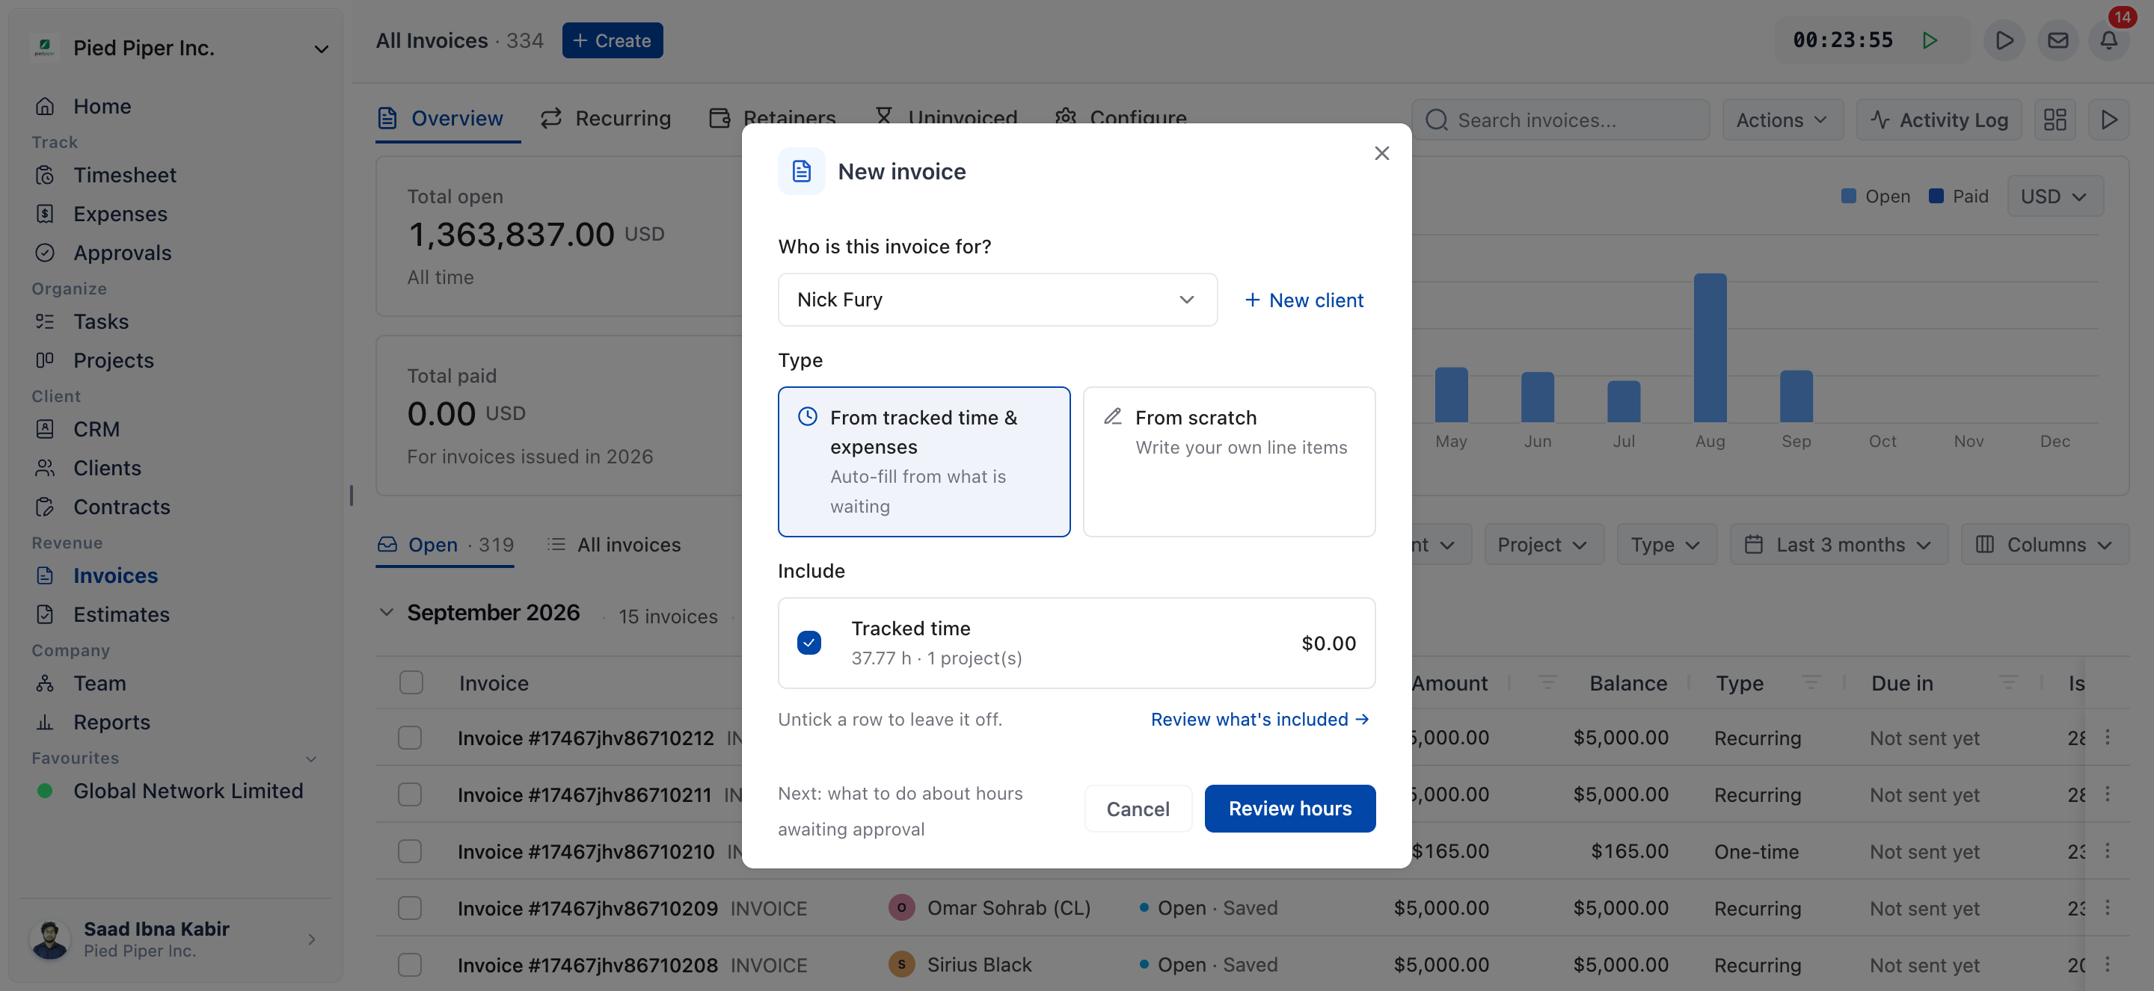Show All invoices tab
This screenshot has height=991, width=2154.
pos(614,545)
